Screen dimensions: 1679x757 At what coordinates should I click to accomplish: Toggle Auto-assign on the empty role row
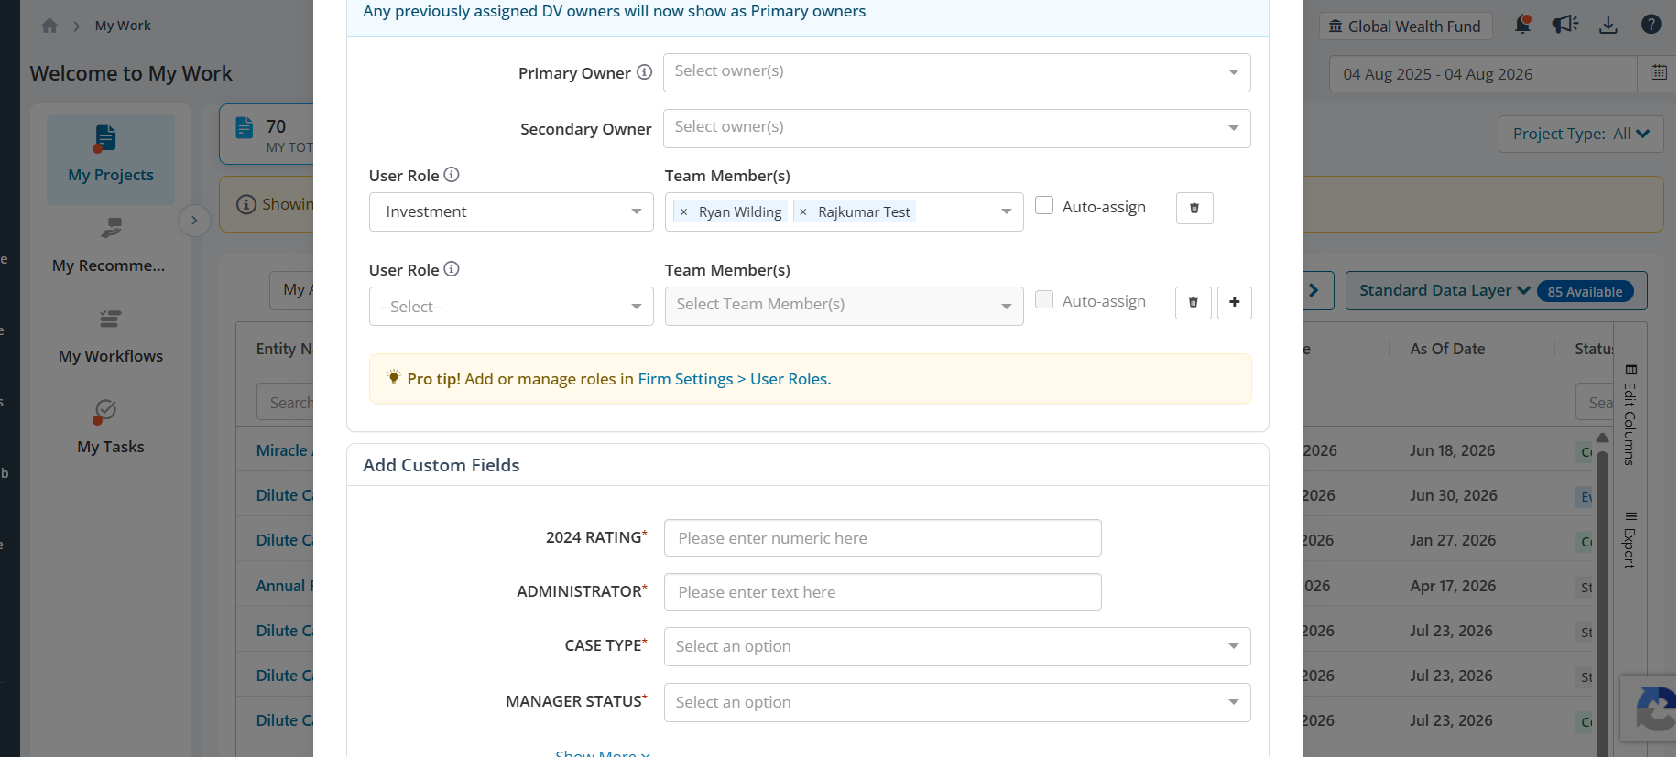click(x=1044, y=300)
